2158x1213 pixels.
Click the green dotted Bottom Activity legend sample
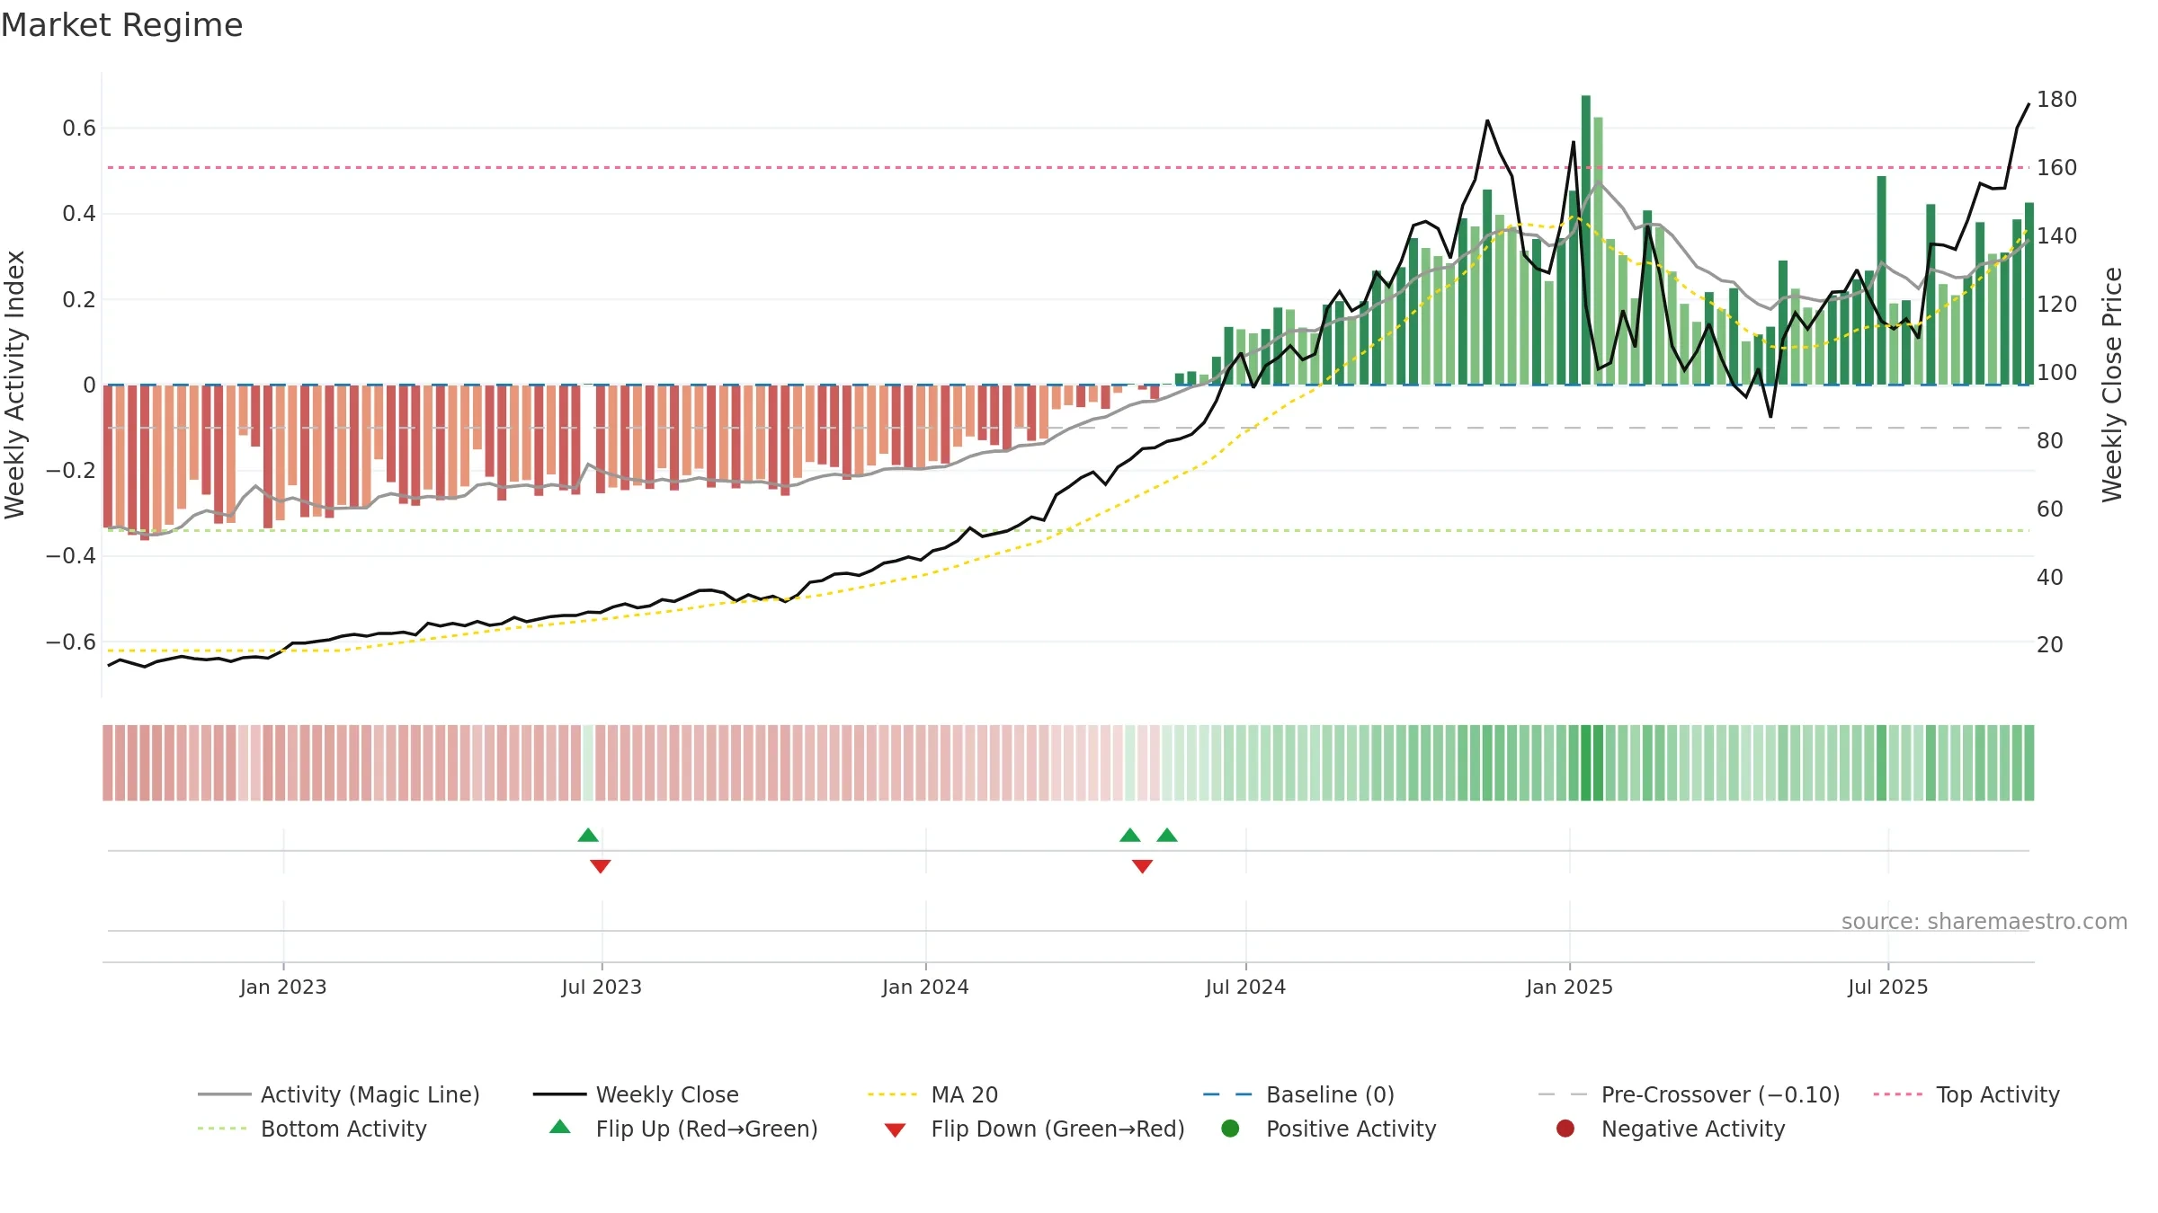pos(222,1129)
